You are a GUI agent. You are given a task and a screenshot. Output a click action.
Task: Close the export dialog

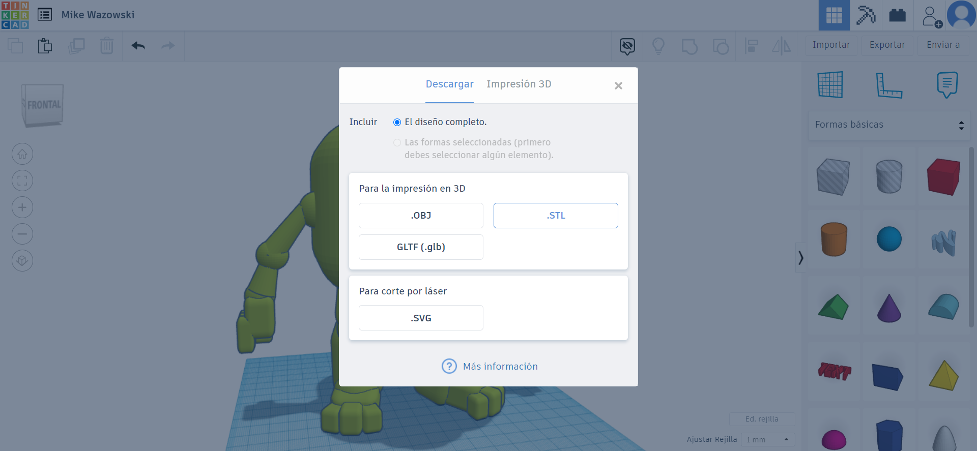click(x=618, y=86)
